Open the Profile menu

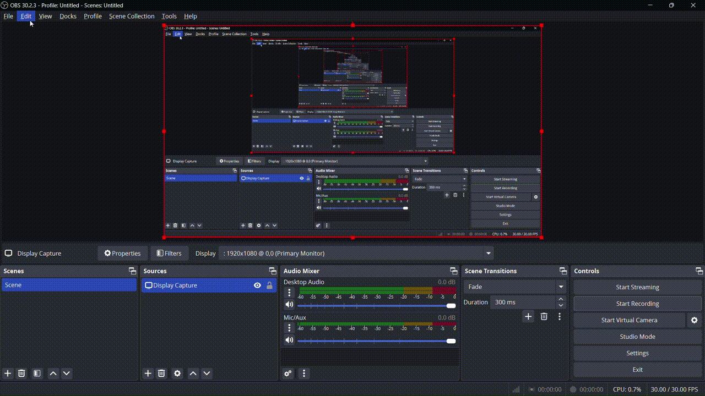93,16
